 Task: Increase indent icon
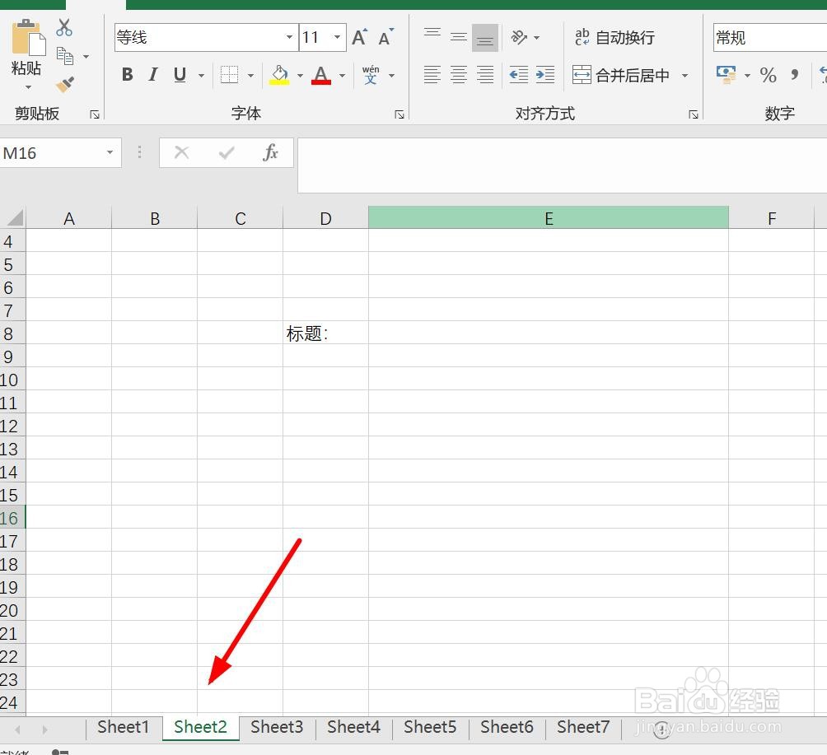click(x=545, y=75)
